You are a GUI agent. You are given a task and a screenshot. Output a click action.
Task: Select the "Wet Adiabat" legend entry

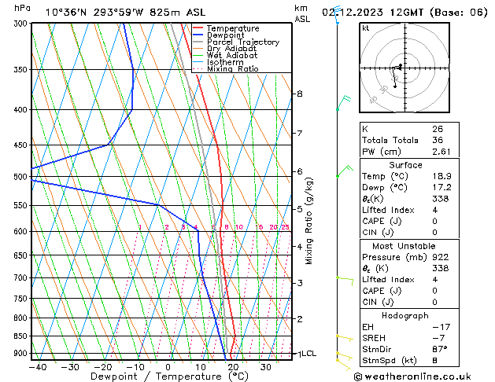232,56
